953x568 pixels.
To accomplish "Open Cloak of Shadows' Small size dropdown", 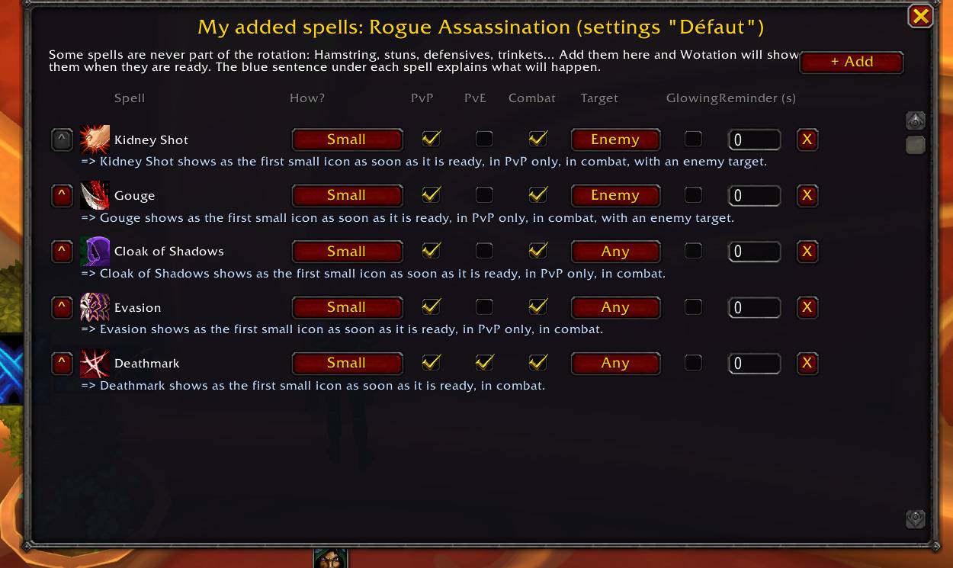I will click(347, 251).
